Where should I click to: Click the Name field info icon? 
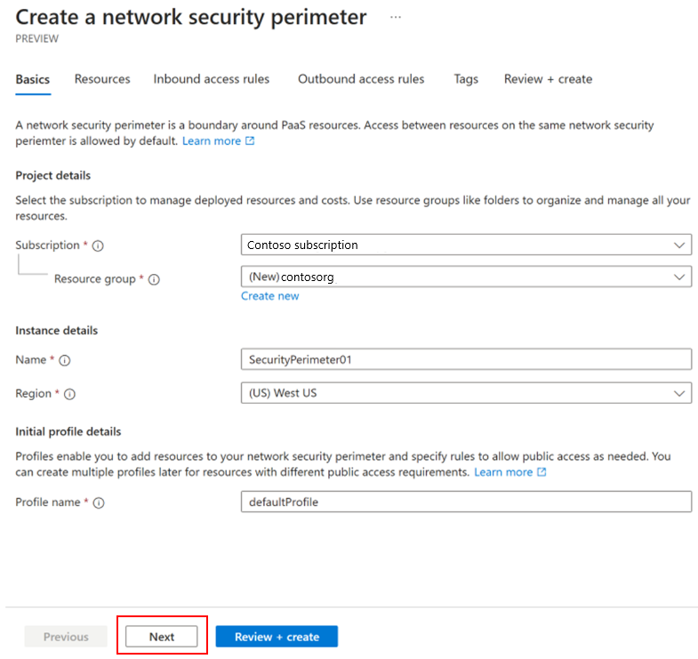pos(65,360)
